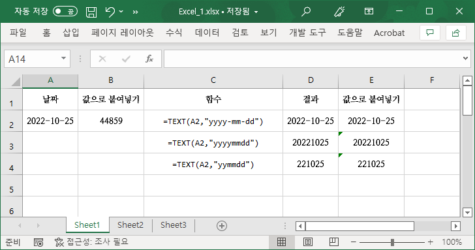Open the 도움말 ribbon tab
This screenshot has width=475, height=250.
(x=350, y=33)
